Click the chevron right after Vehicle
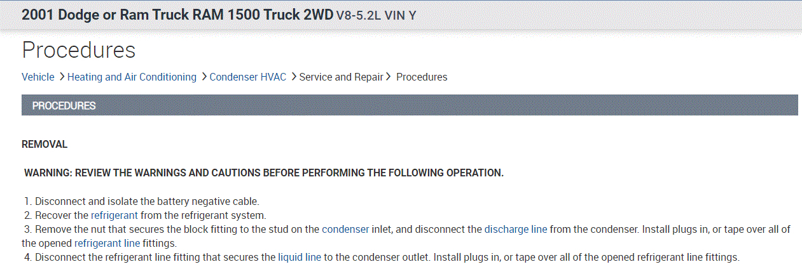This screenshot has height=269, width=802. [62, 77]
